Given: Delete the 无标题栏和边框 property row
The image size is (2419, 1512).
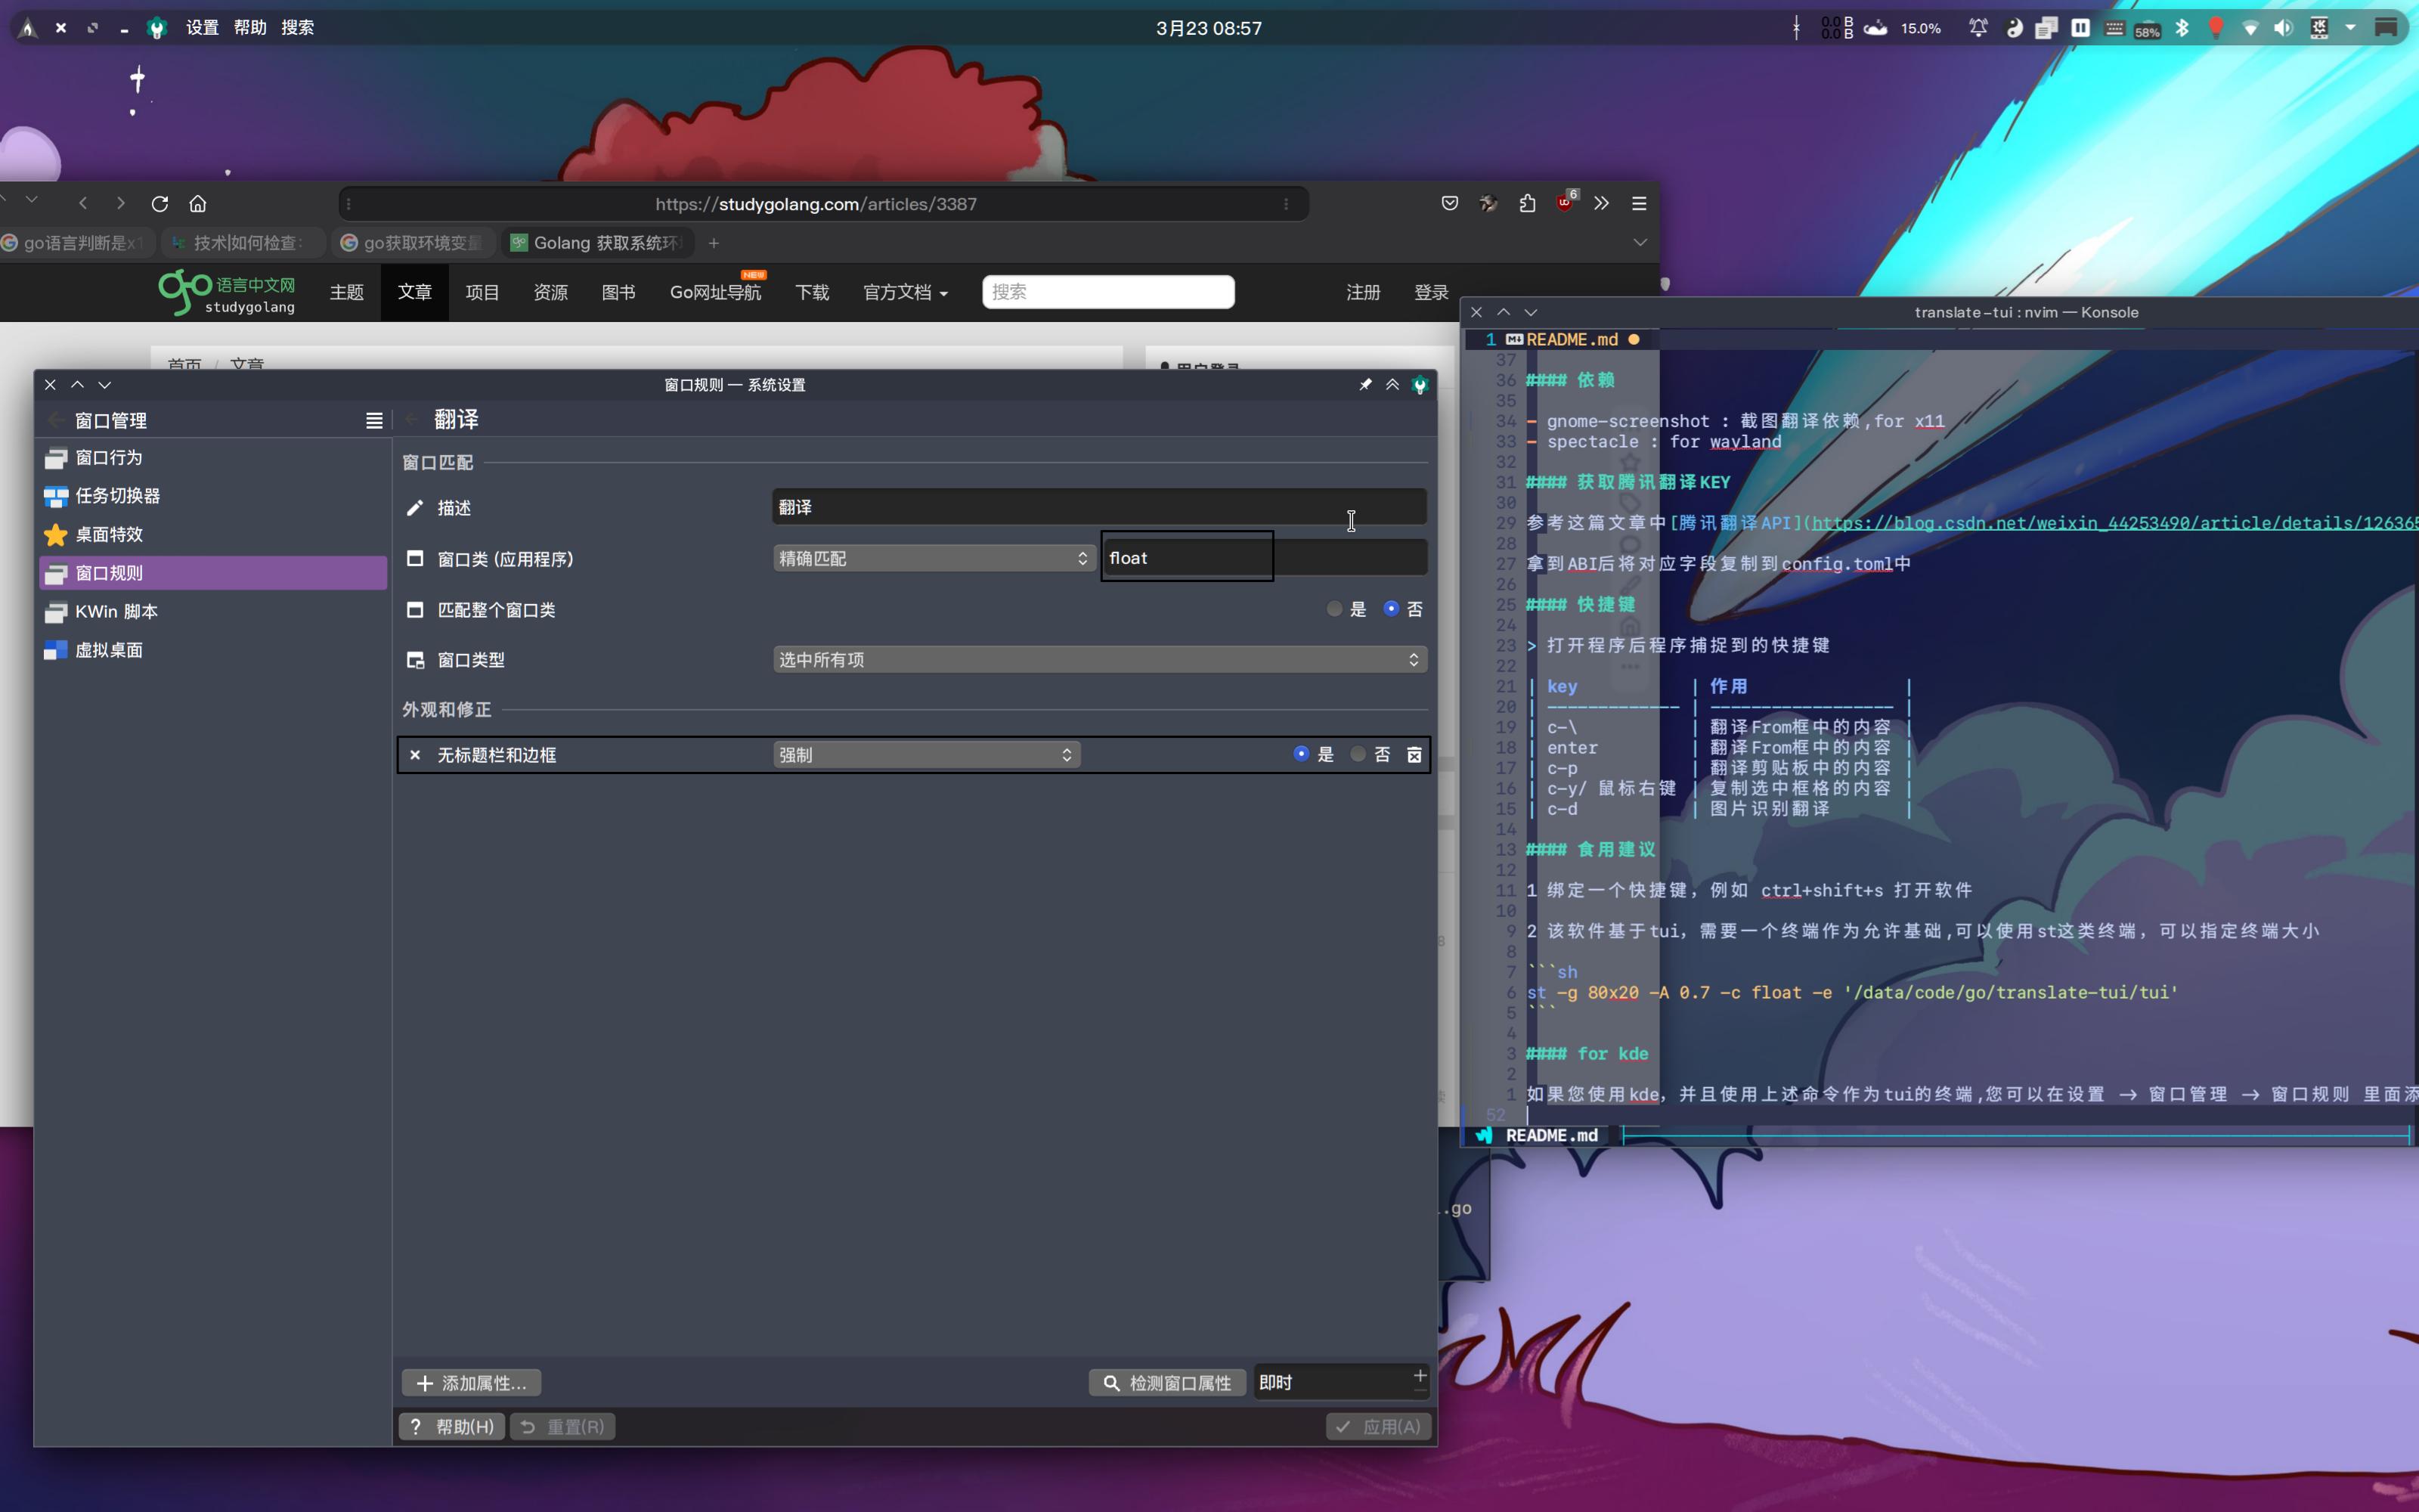Looking at the screenshot, I should coord(1414,755).
